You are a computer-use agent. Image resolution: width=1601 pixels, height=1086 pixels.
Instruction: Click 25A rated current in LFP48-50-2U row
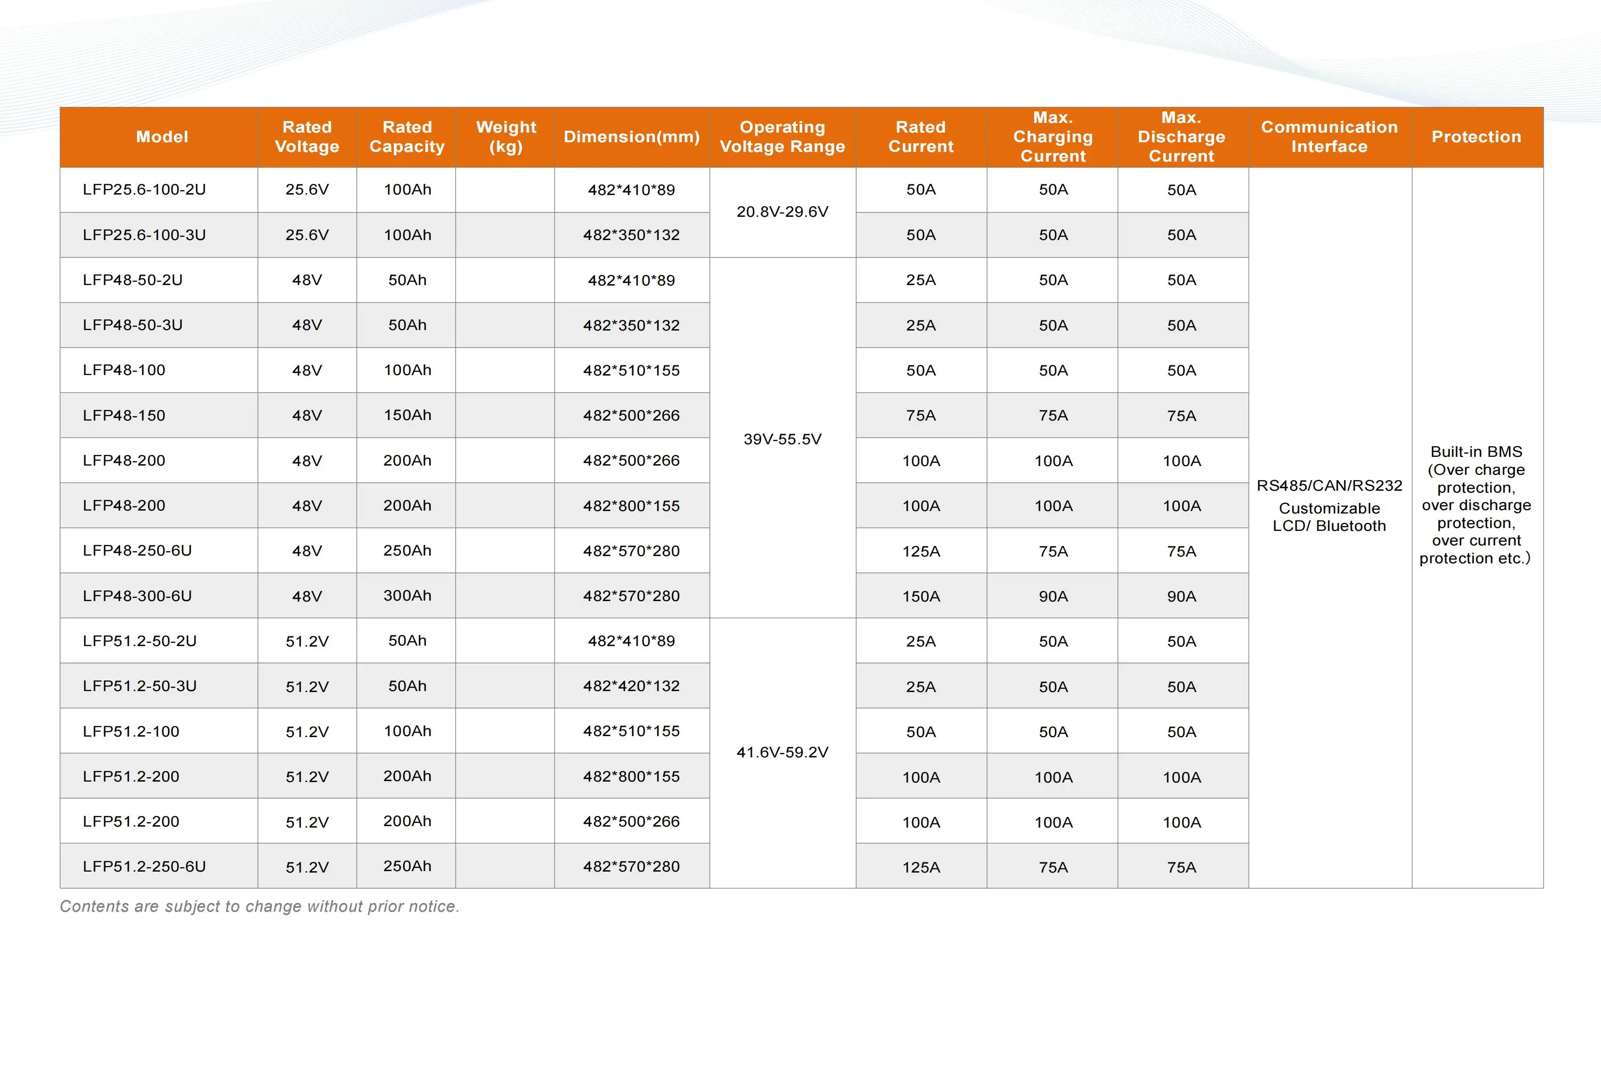921,280
